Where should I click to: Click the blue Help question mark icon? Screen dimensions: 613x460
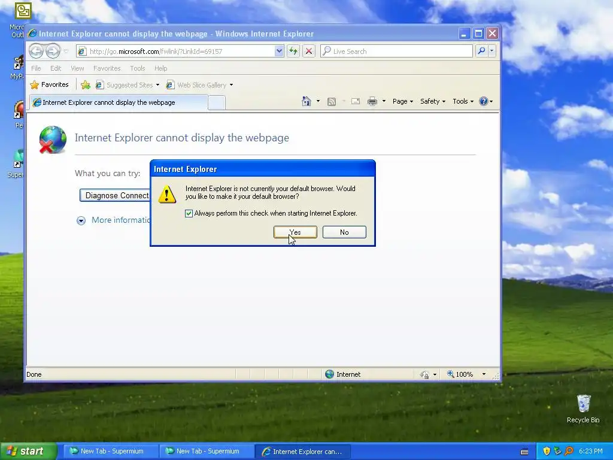(x=484, y=101)
